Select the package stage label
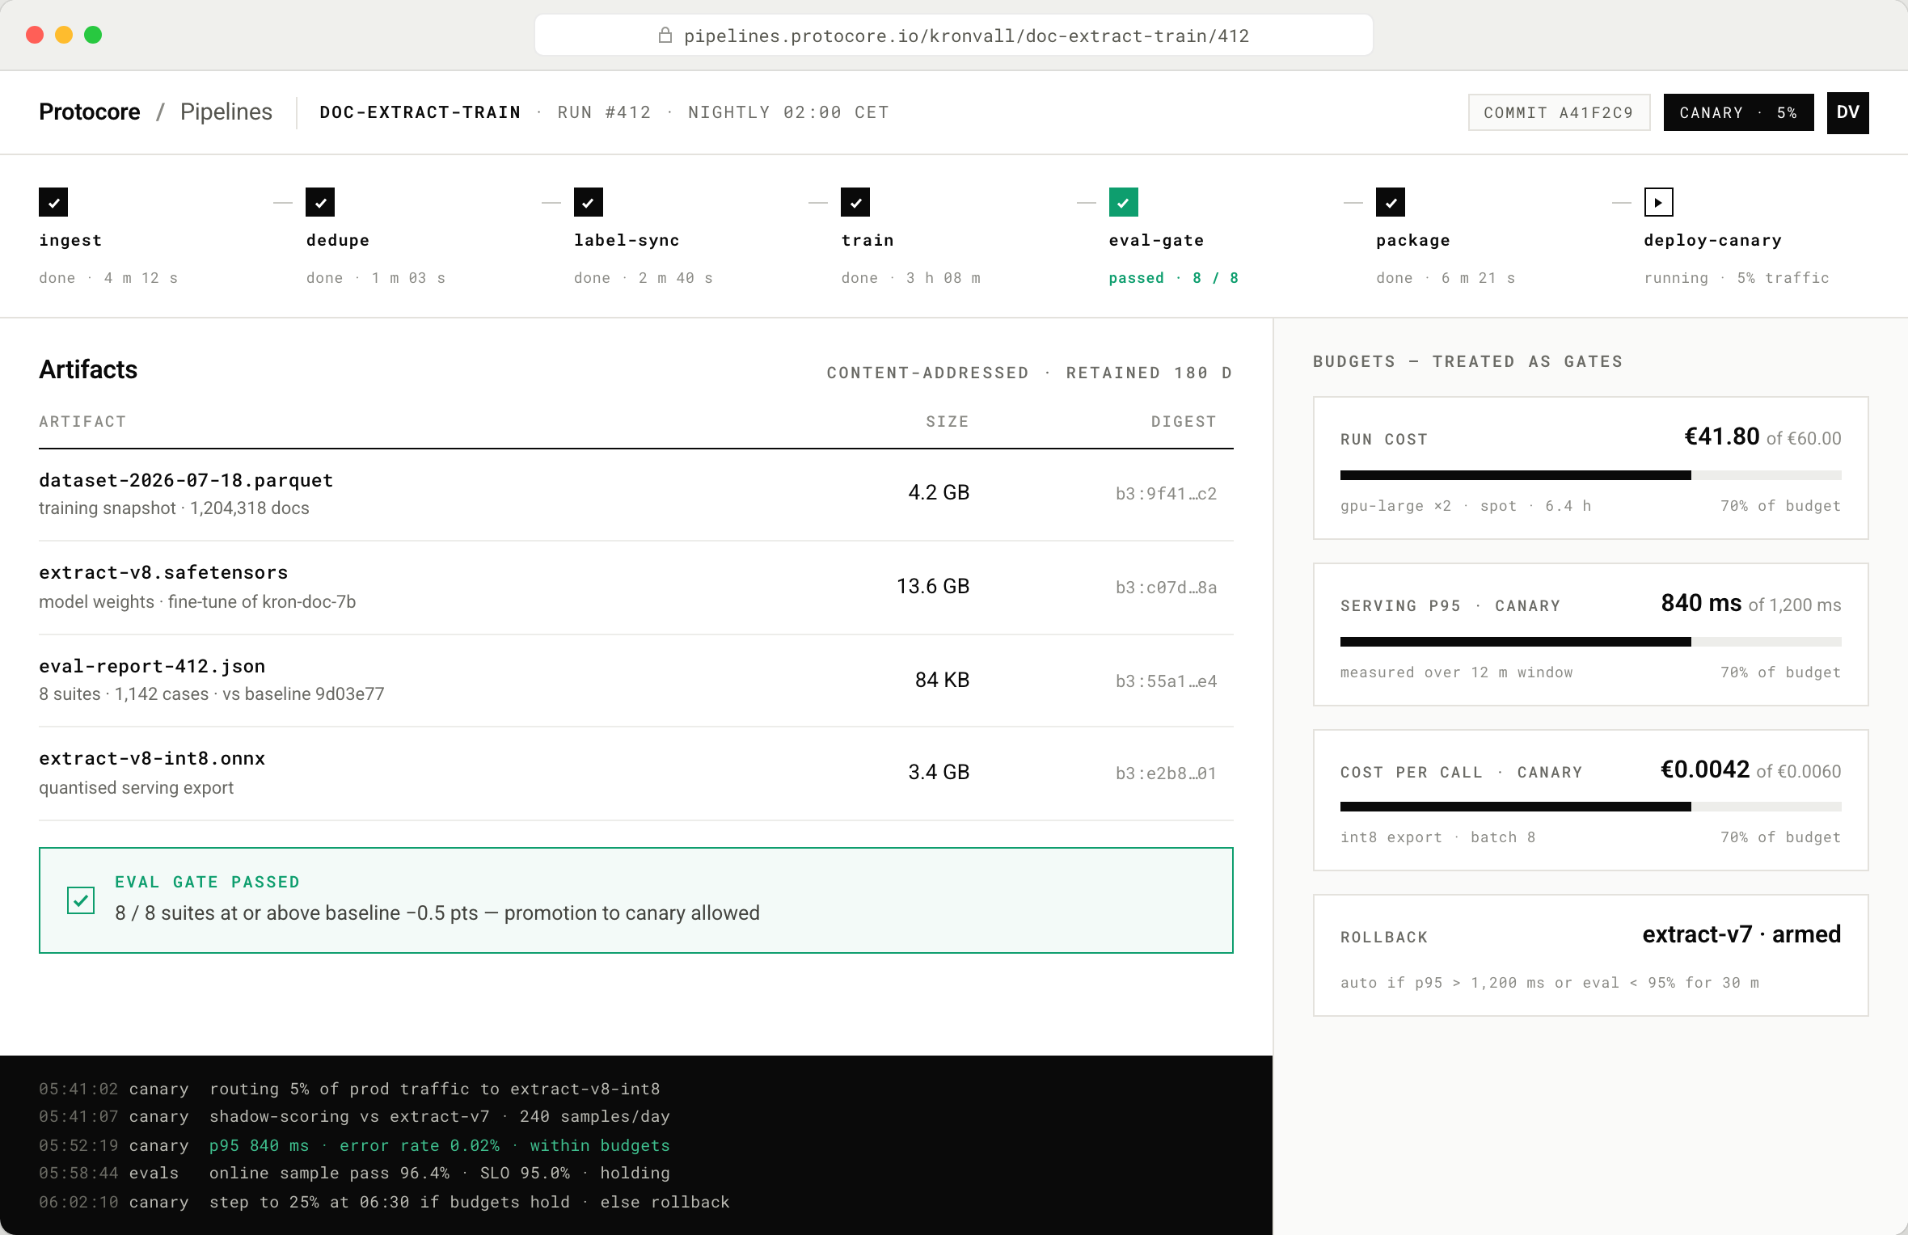 tap(1413, 240)
